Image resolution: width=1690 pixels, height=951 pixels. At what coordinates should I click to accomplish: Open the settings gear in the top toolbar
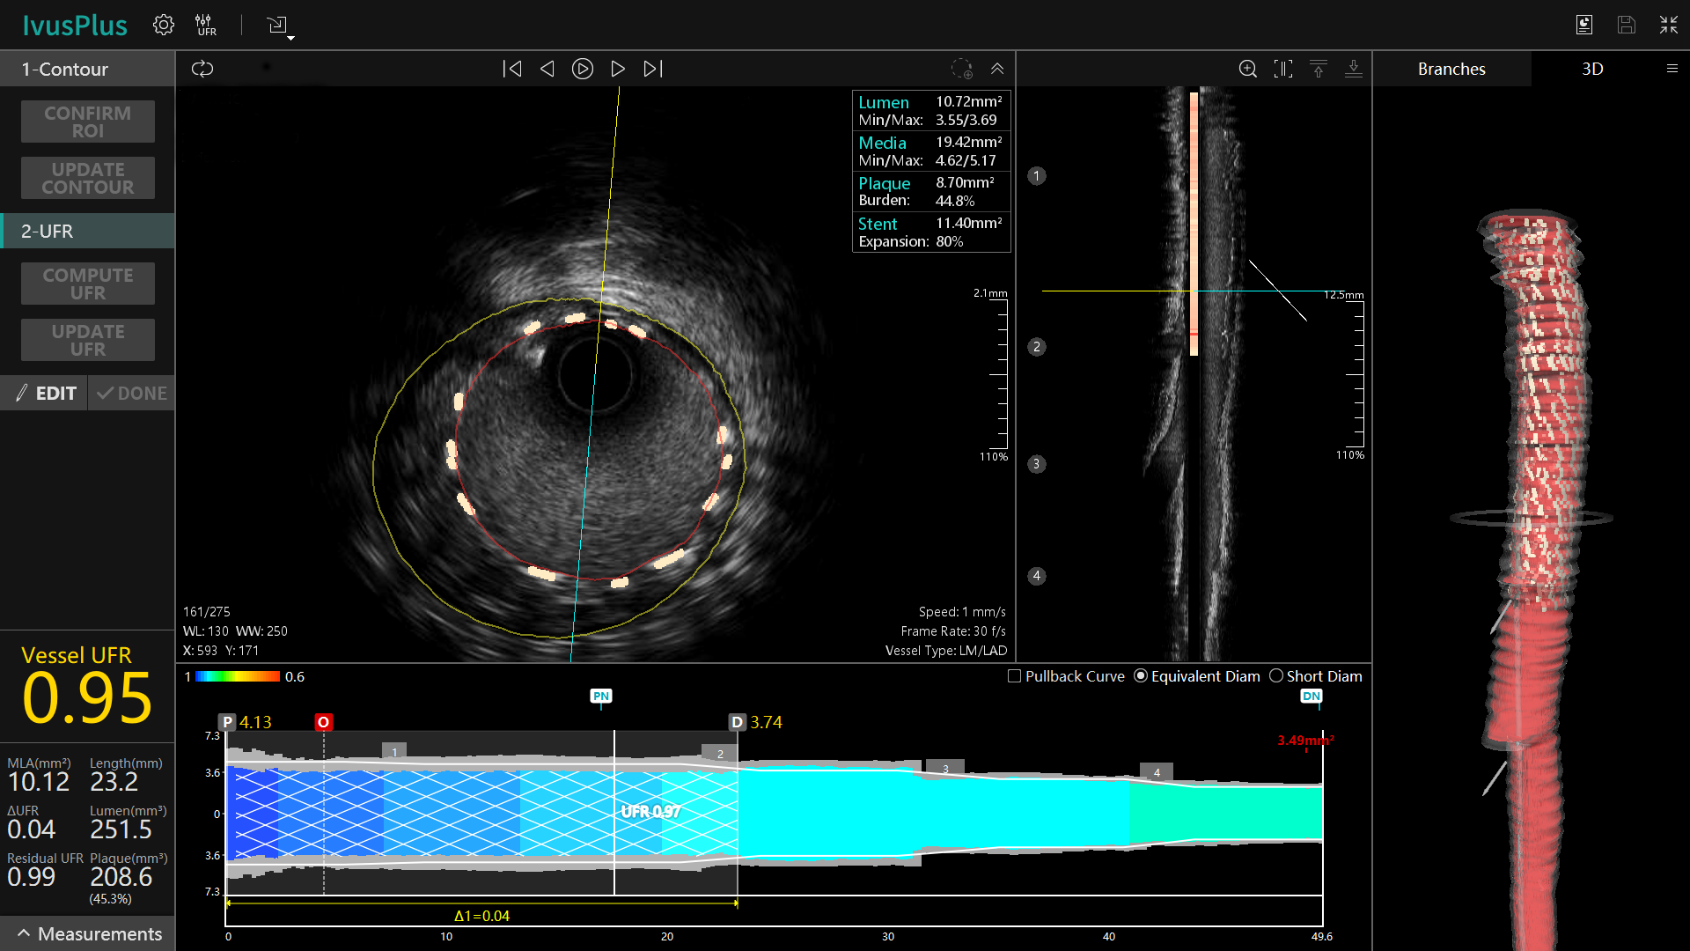163,25
